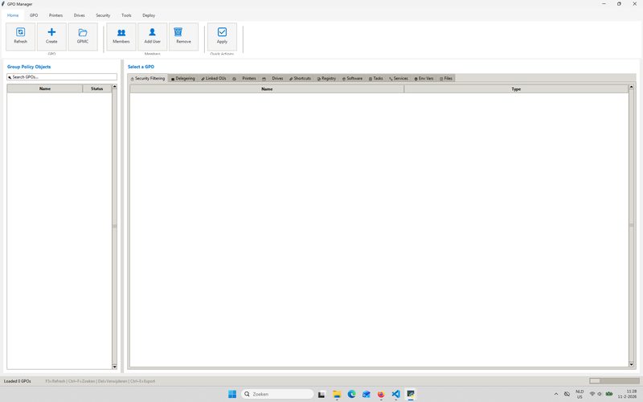Click the cloud sync tray icon
Viewport: 643px width, 402px height.
click(567, 394)
